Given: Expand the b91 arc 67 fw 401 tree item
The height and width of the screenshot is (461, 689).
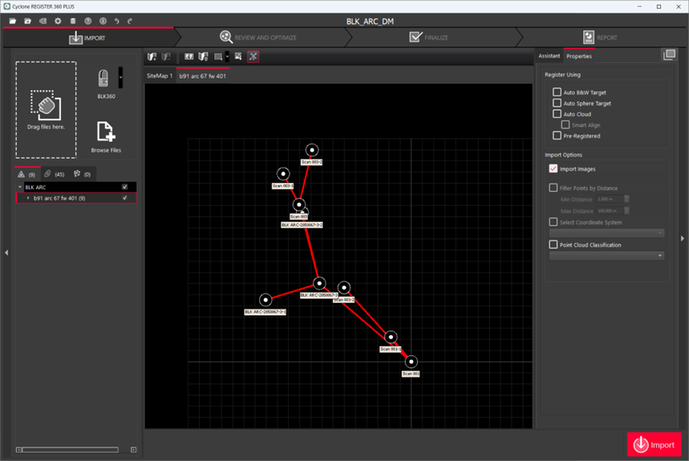Looking at the screenshot, I should pyautogui.click(x=28, y=198).
